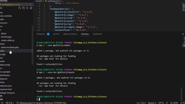
Task: Click the "autoprefixer" dependency line
Action: coord(71,30)
